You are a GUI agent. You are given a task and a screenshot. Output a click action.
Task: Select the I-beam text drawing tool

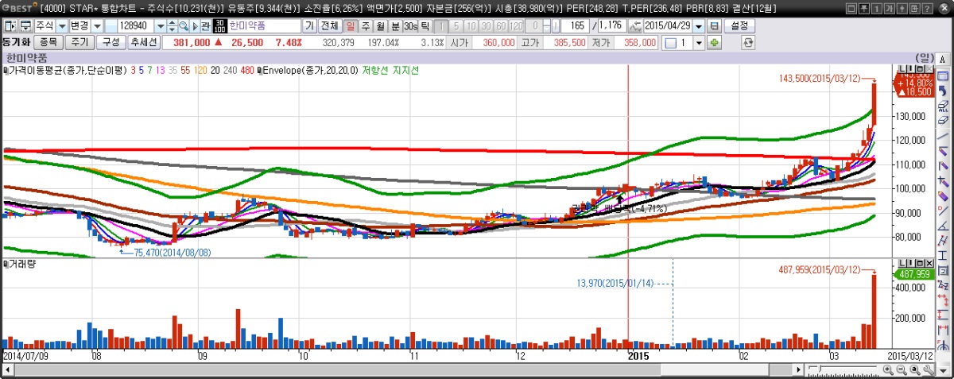click(x=943, y=255)
